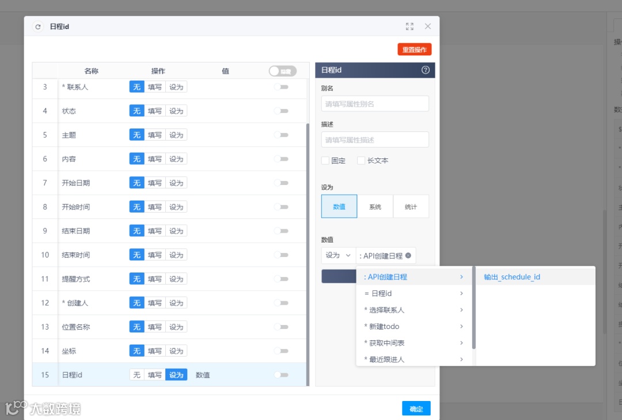Set 坐标 operation to 设为
Screen dimensions: 622x420
(176, 351)
